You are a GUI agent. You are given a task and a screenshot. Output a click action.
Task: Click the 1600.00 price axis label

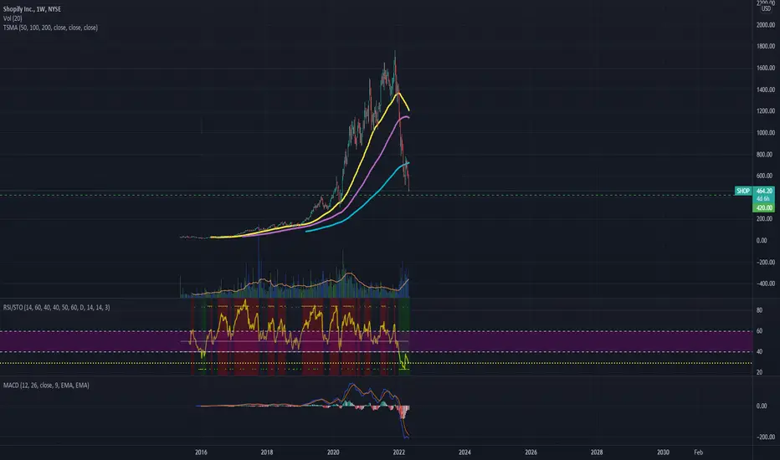click(x=765, y=68)
